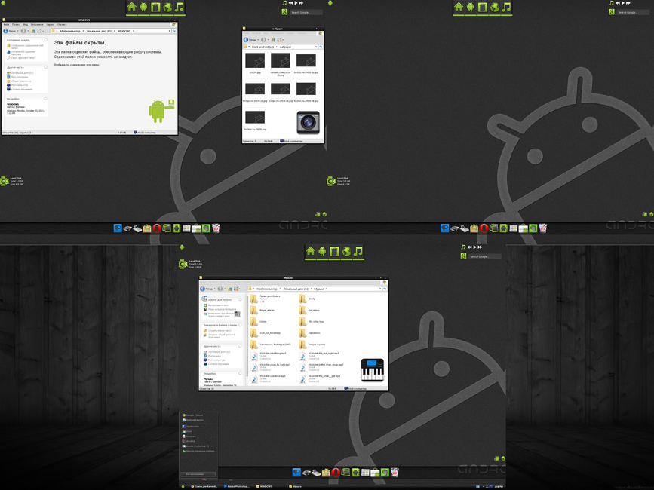
Task: Click the language indicator in the system tray
Action: coord(477,487)
